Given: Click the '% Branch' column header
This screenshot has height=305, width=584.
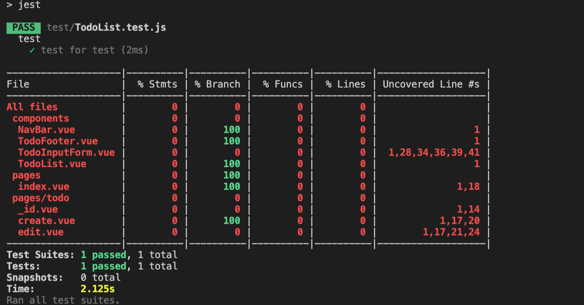Looking at the screenshot, I should point(217,84).
